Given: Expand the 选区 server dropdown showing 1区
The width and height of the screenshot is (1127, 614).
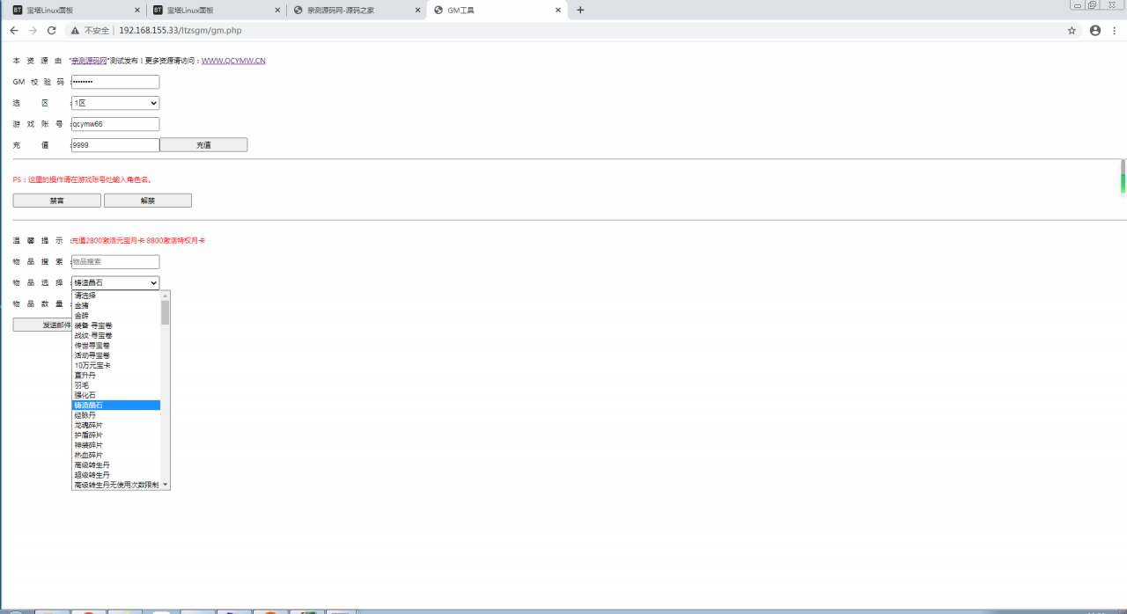Looking at the screenshot, I should tap(115, 103).
